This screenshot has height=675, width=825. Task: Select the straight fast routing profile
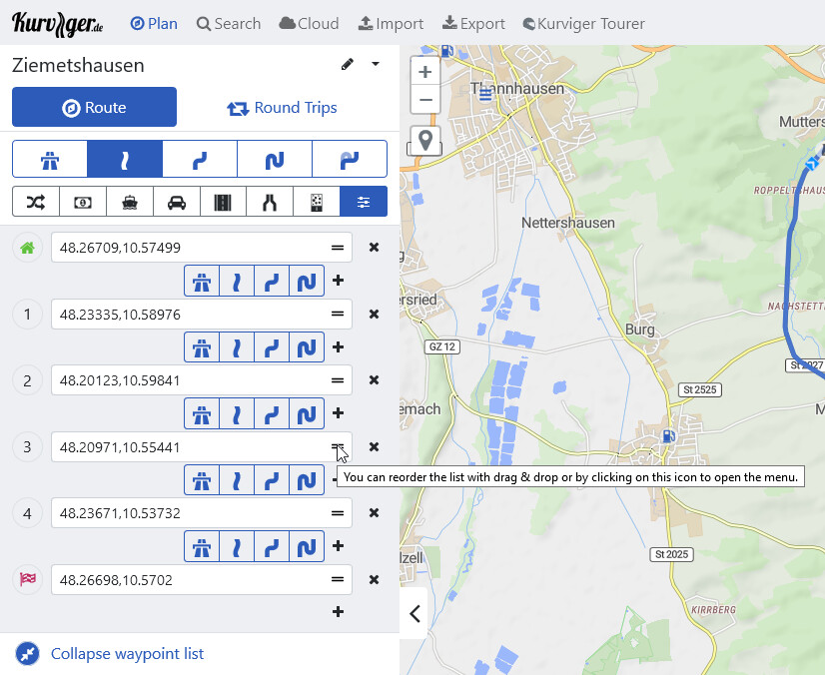[x=125, y=159]
